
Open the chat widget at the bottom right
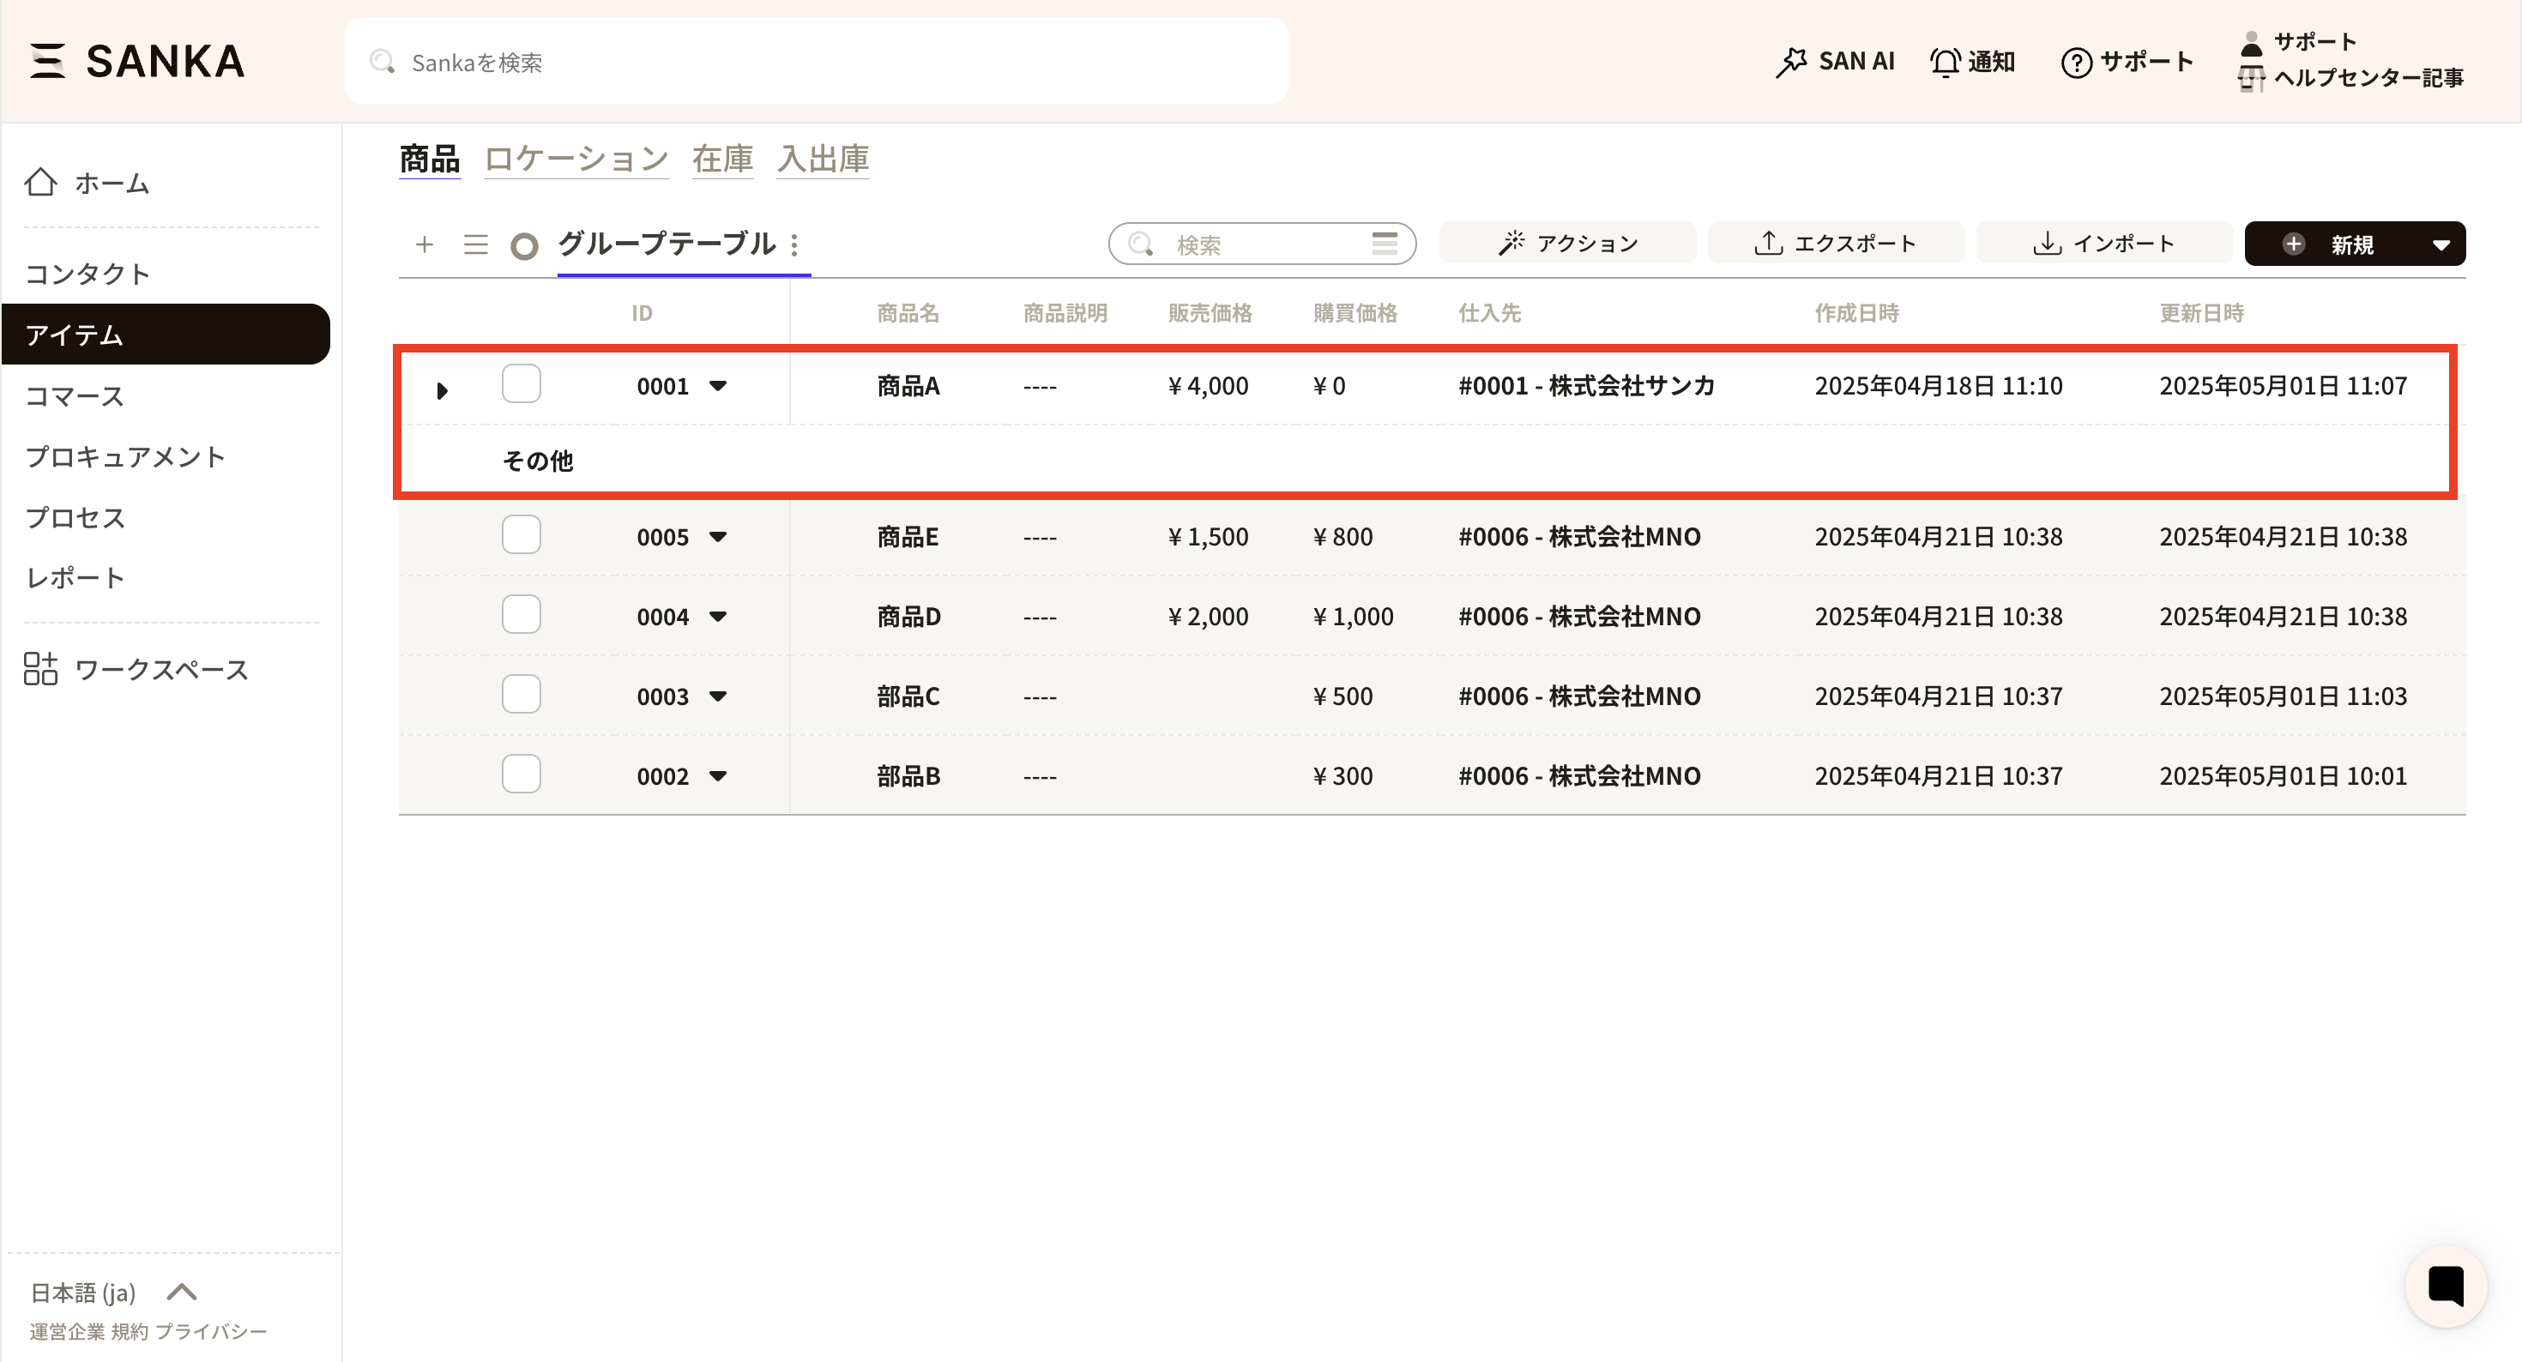(2445, 1286)
